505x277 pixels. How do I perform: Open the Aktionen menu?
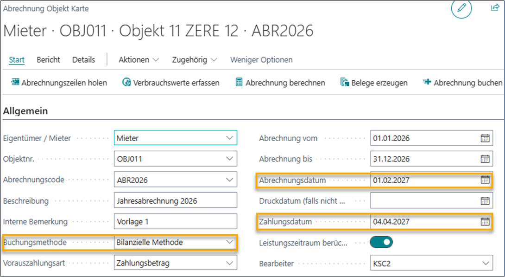[x=138, y=59]
